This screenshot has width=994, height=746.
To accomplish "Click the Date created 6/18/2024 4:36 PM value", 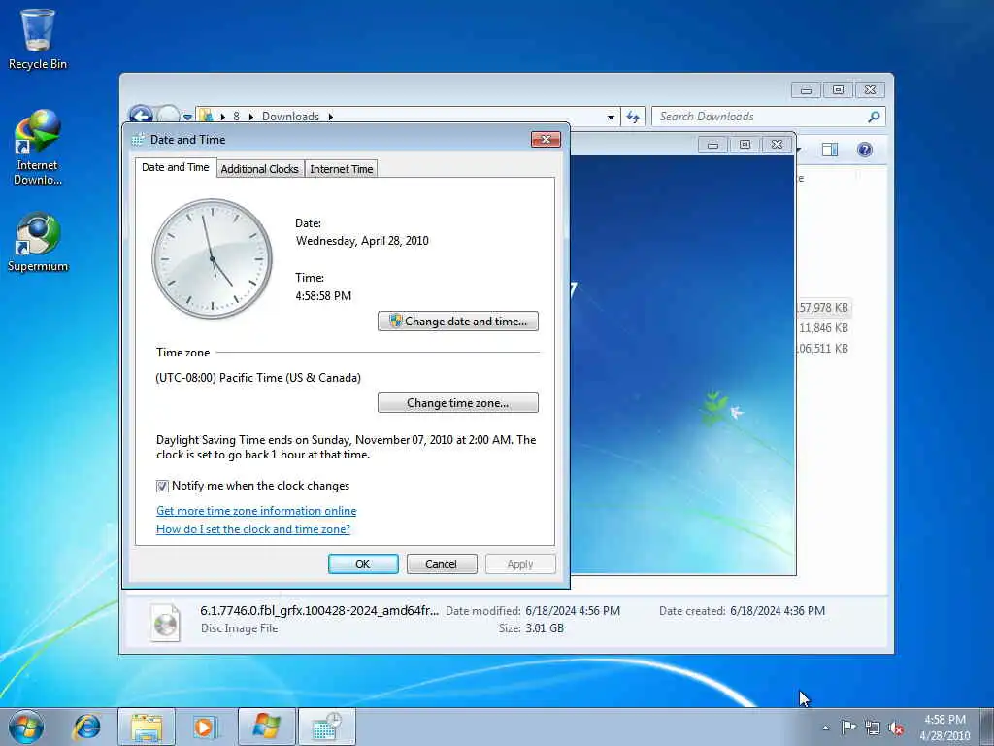I will click(778, 611).
